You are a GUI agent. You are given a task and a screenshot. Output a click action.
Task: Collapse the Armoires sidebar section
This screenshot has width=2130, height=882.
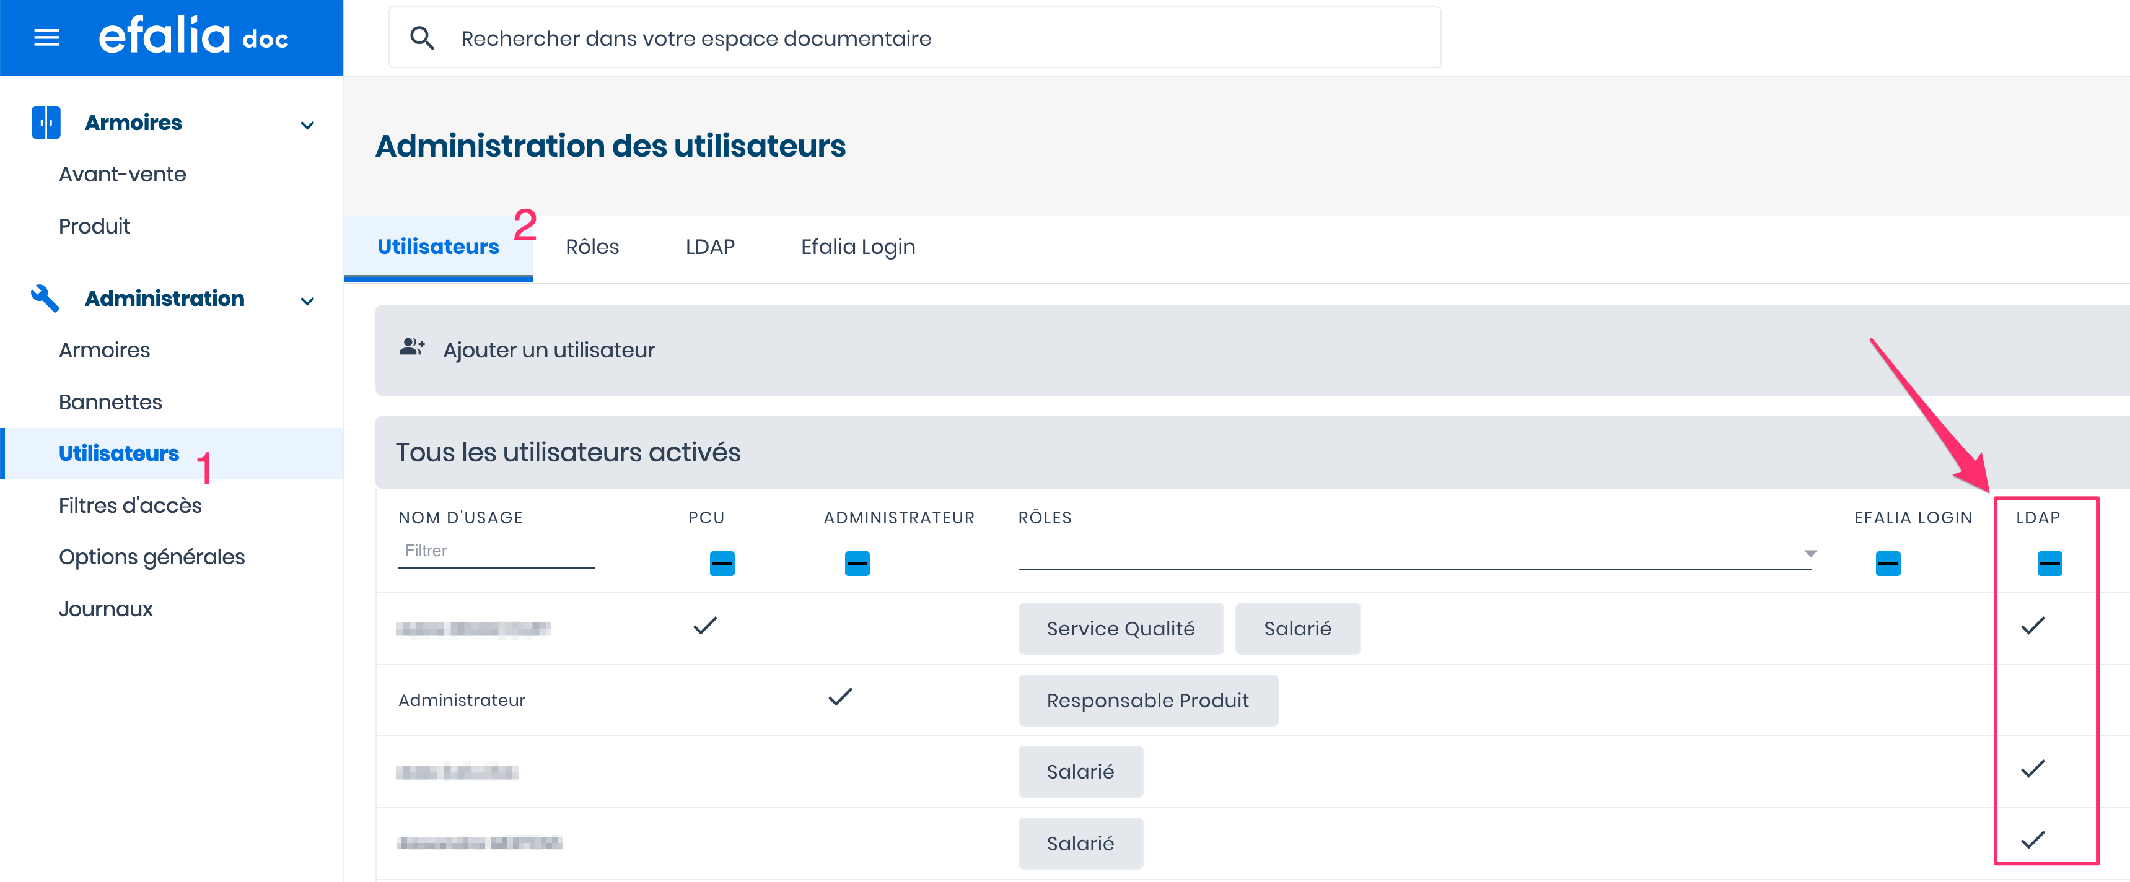click(307, 126)
